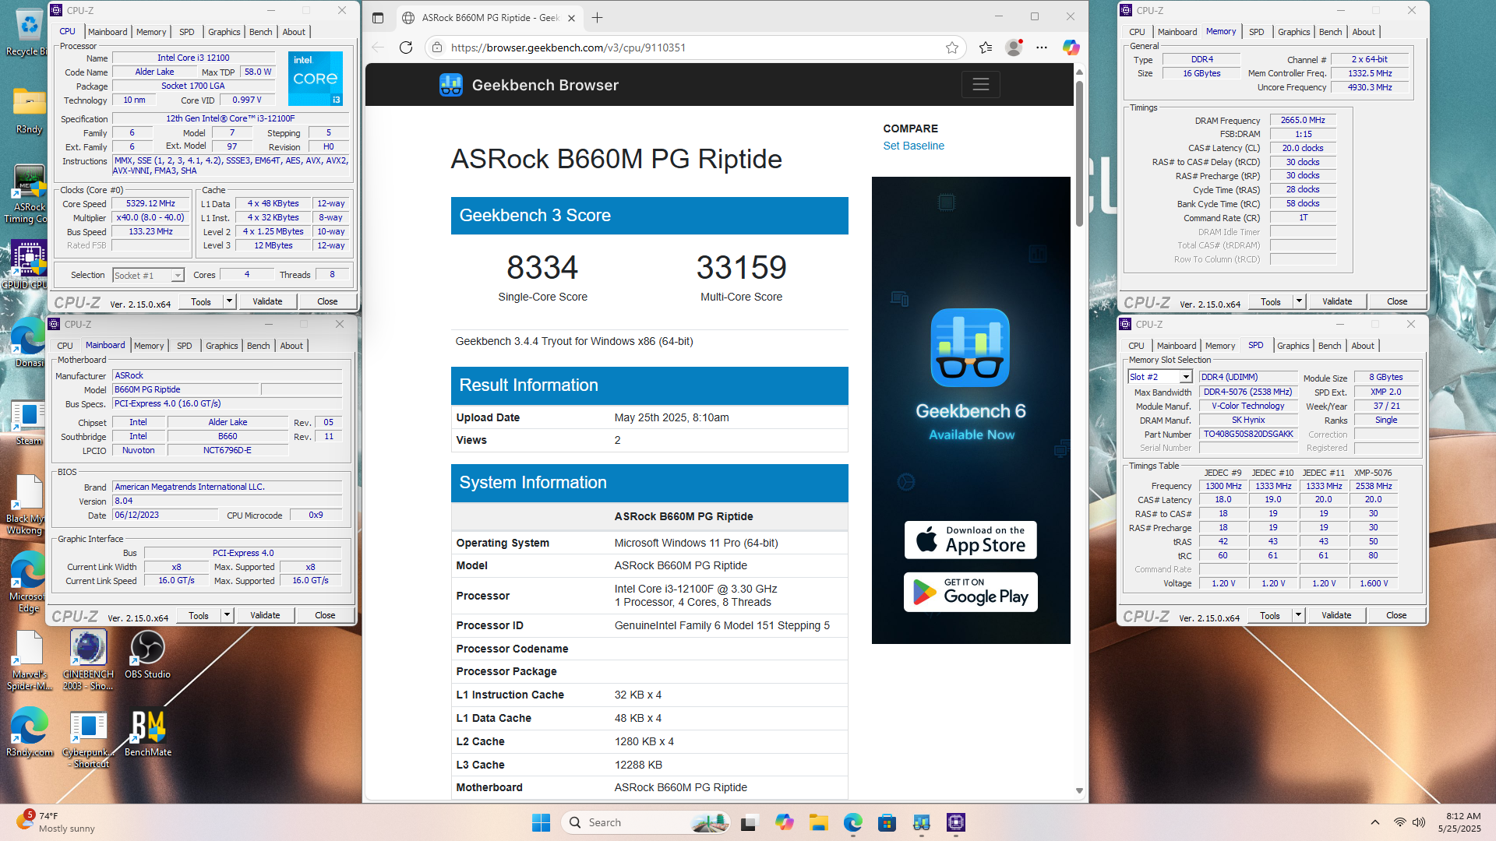Click Download on the App Store badge
Screen dimensions: 1496x841
[x=970, y=540]
